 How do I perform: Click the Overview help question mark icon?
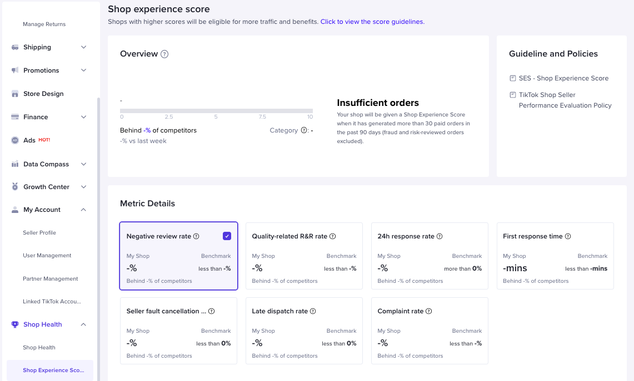pos(164,54)
